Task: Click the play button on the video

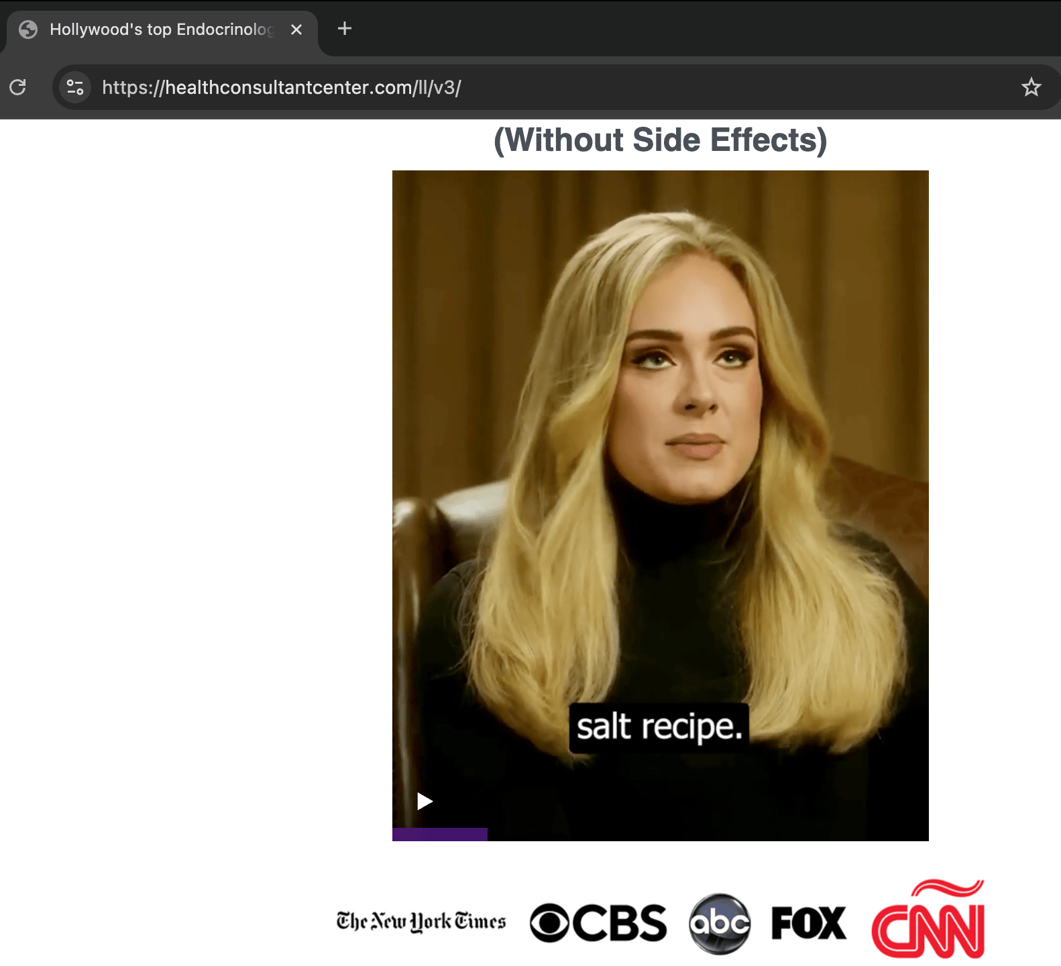Action: (x=425, y=801)
